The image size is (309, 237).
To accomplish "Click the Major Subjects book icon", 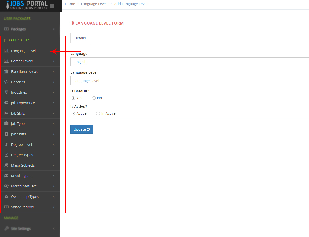I will pos(6,165).
